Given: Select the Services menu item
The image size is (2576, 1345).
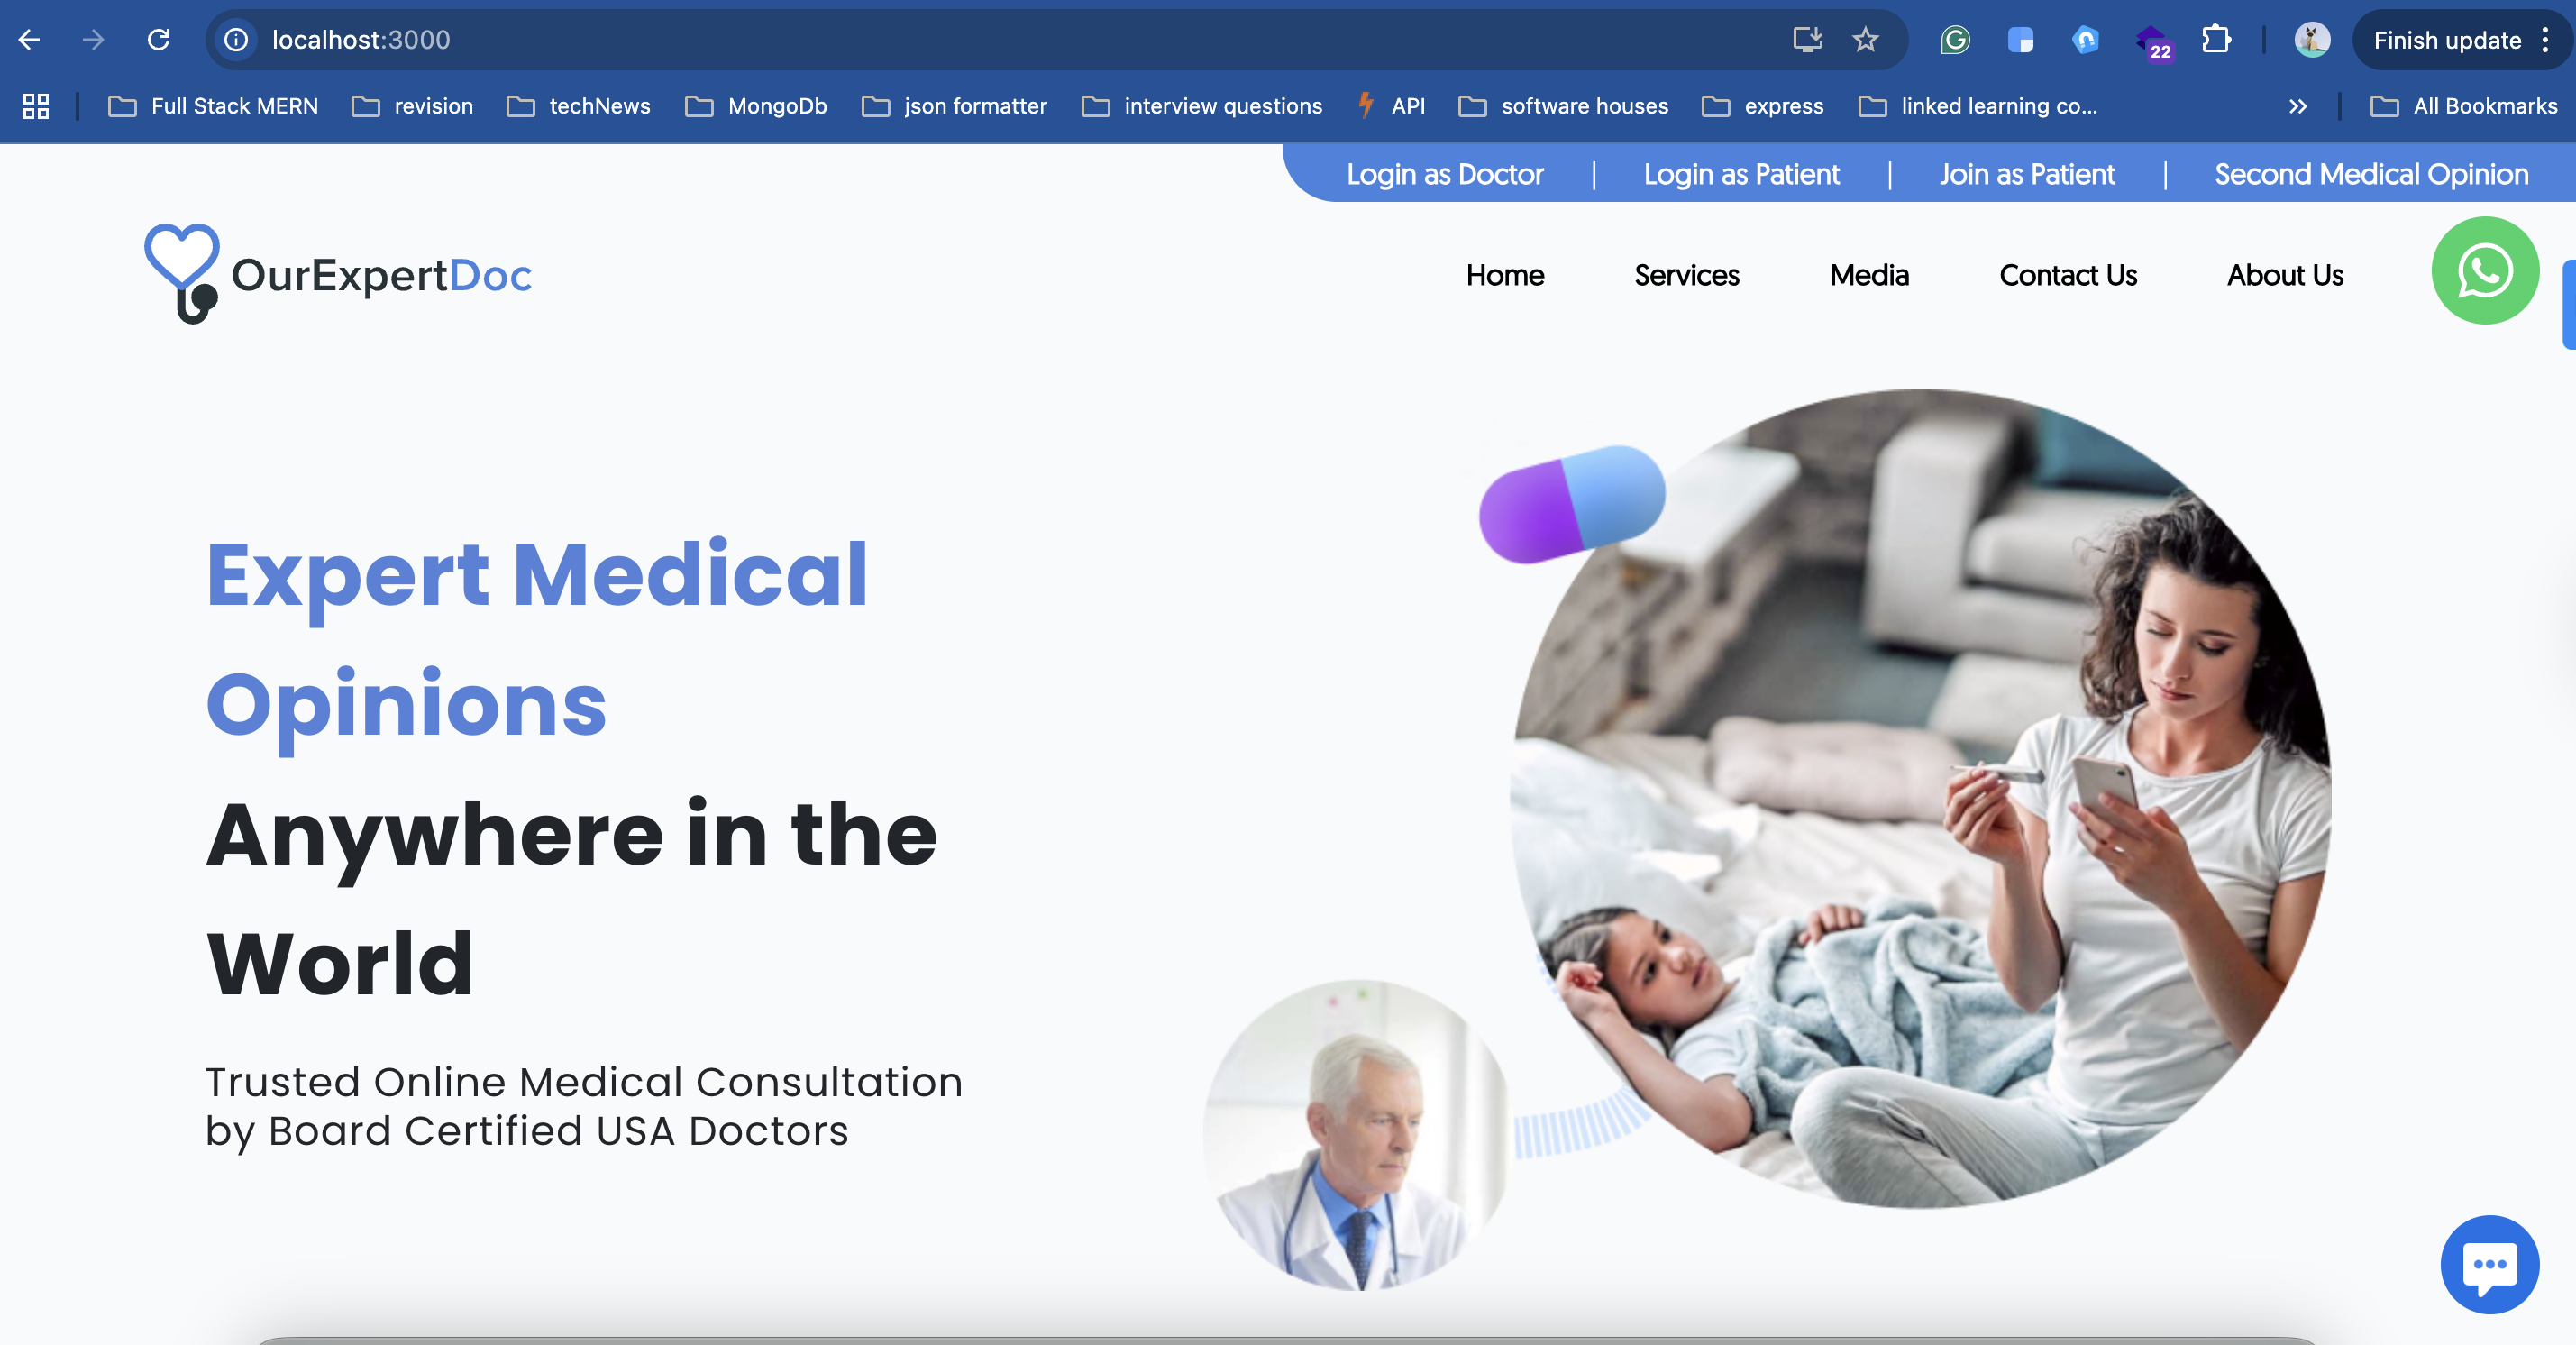Looking at the screenshot, I should point(1686,275).
